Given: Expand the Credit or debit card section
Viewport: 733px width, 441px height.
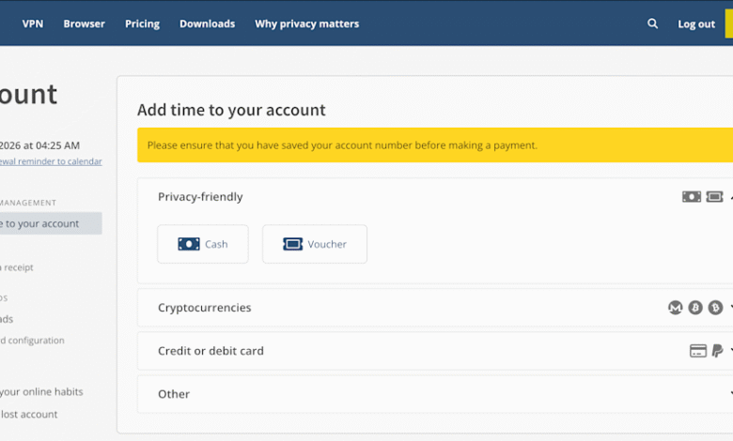Looking at the screenshot, I should coord(211,351).
